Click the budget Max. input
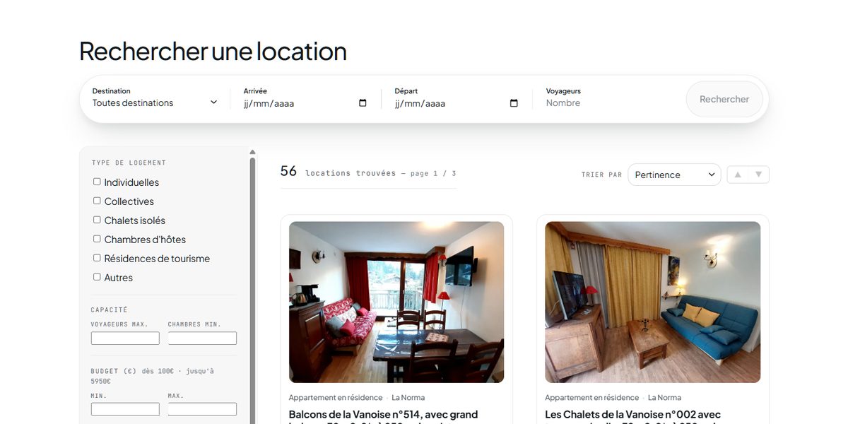The height and width of the screenshot is (424, 848). click(202, 409)
